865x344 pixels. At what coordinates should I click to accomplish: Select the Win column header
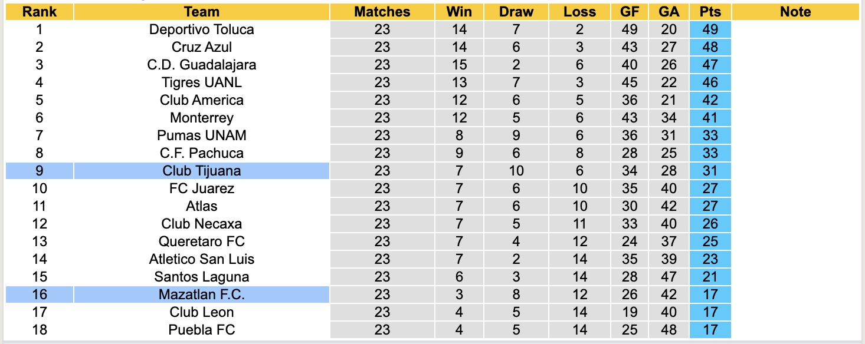459,12
